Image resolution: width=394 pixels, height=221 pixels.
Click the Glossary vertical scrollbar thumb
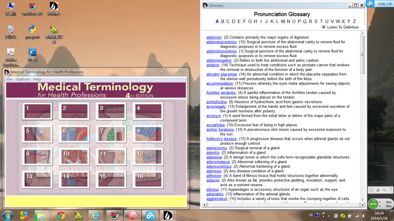click(x=362, y=55)
